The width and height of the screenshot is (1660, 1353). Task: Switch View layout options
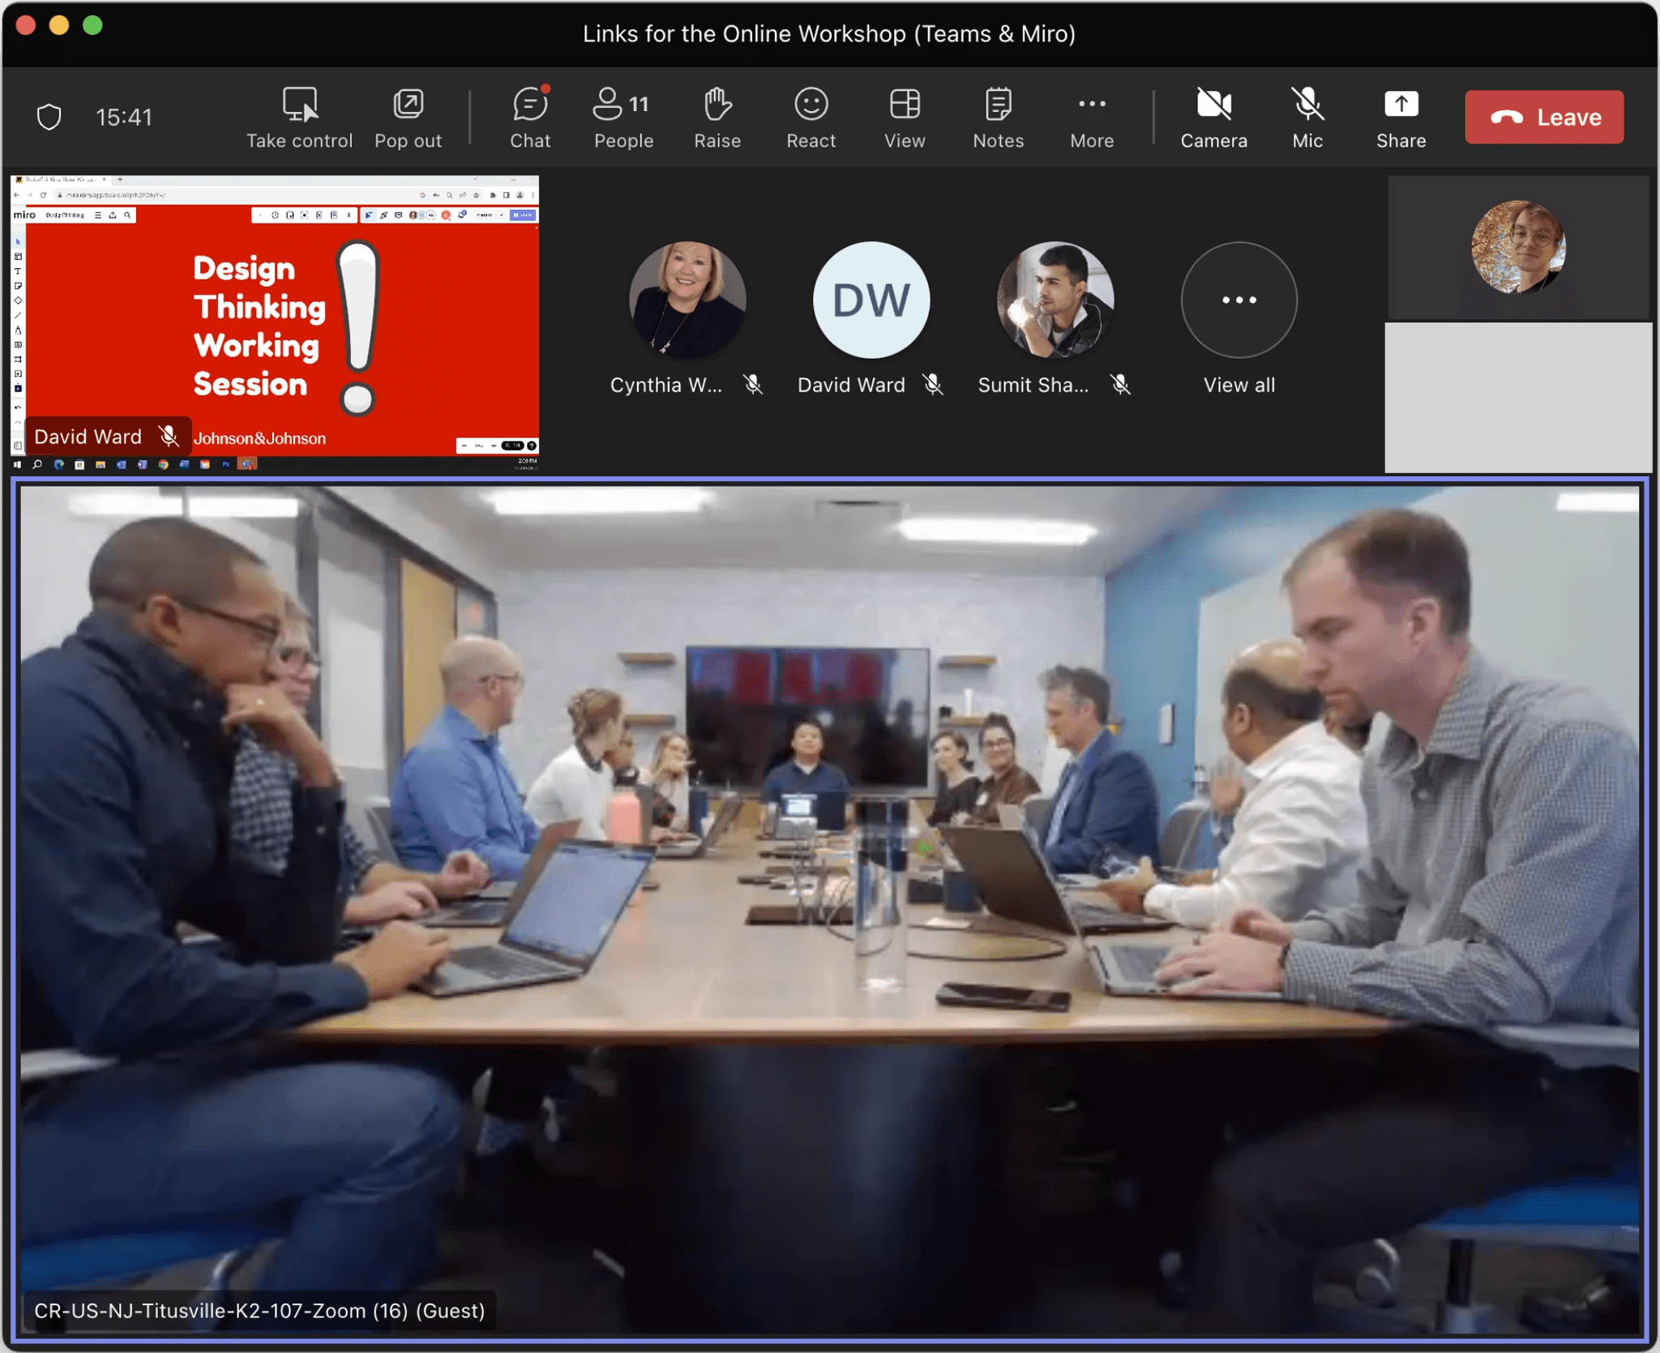(905, 116)
